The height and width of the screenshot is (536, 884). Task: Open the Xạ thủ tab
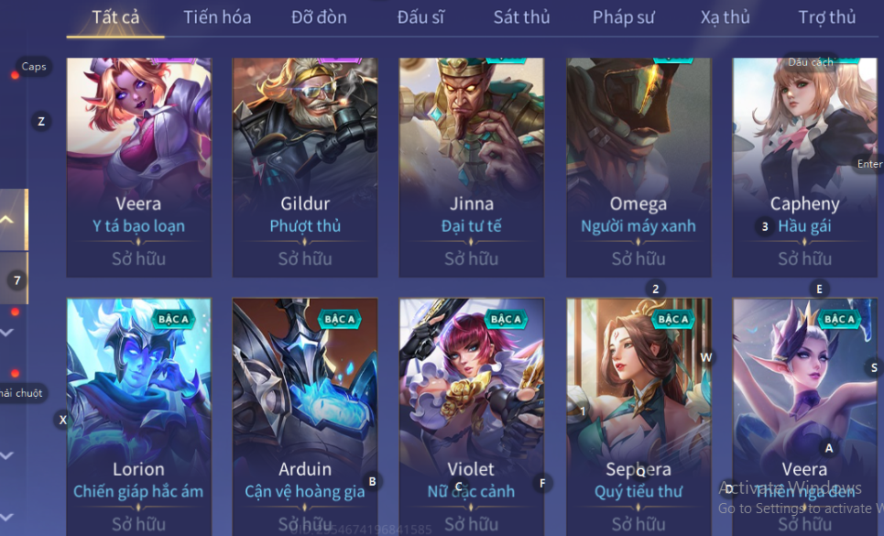point(725,17)
